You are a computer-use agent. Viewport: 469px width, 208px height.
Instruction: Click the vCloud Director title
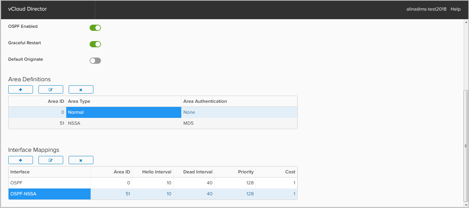27,9
